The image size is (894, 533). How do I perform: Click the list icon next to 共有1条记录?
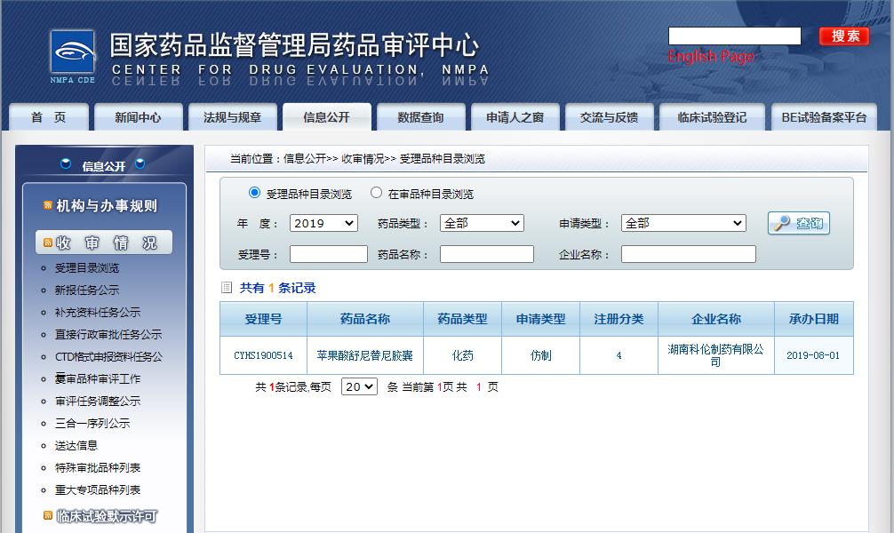227,287
